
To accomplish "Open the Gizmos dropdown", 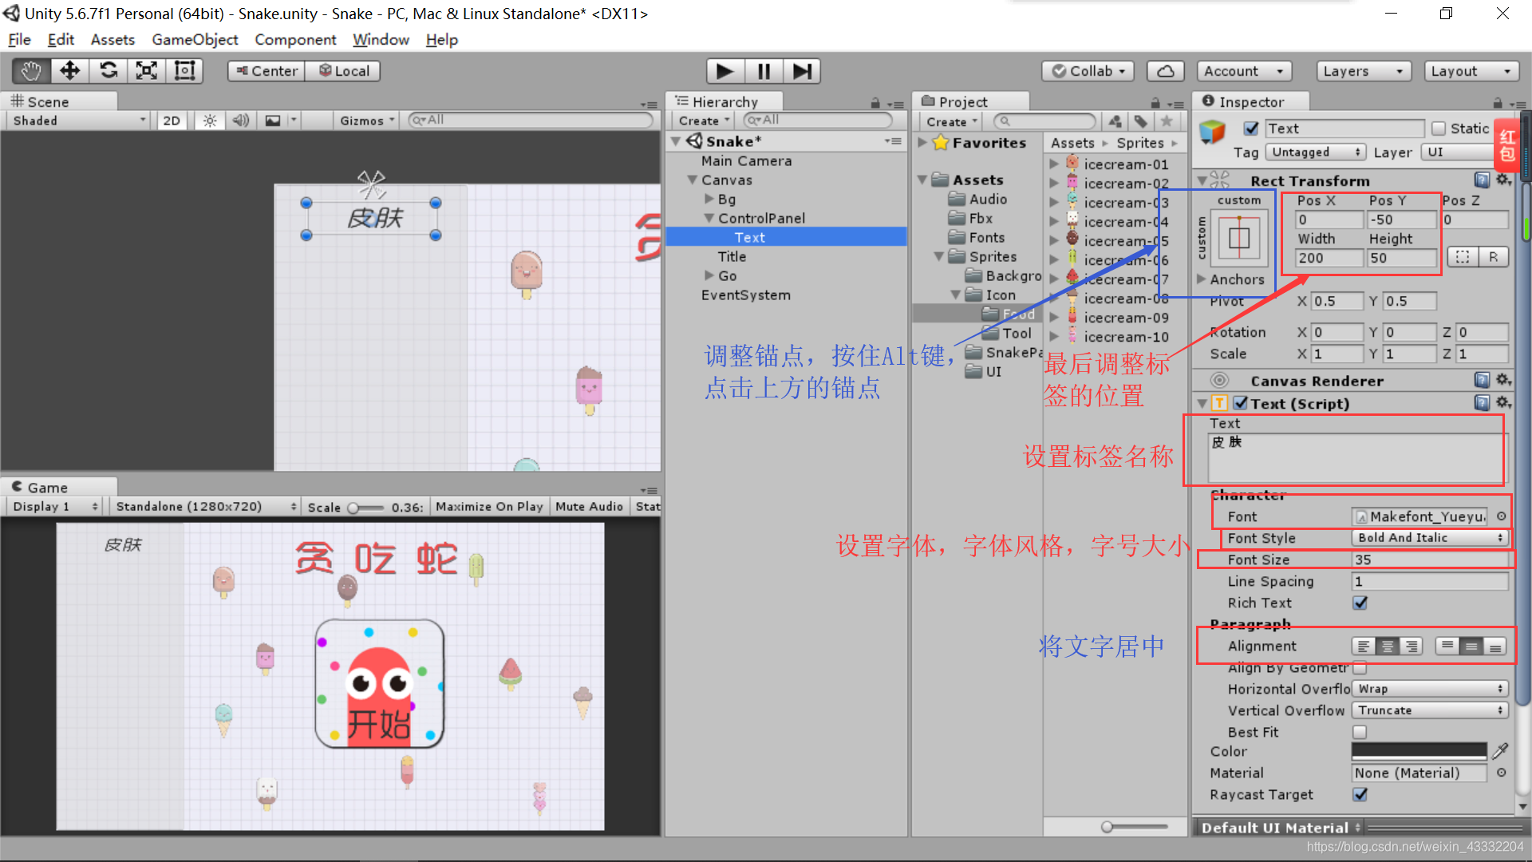I will [367, 121].
